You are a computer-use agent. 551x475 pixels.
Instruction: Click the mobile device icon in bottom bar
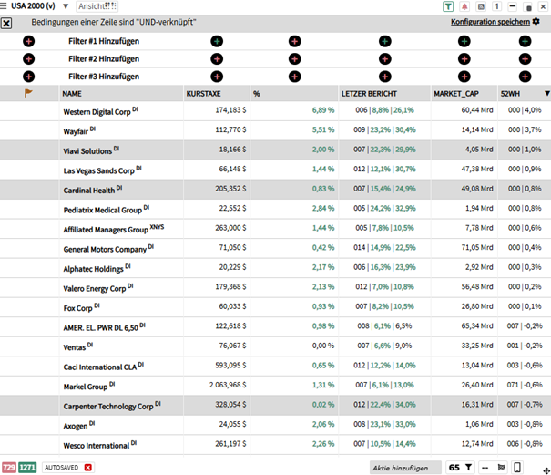click(x=518, y=467)
